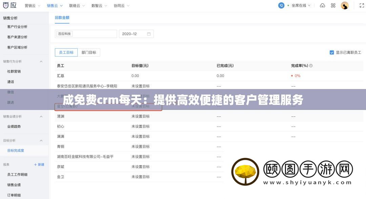Open 销售云 dropdown menu
This screenshot has width=366, height=199.
click(55, 6)
